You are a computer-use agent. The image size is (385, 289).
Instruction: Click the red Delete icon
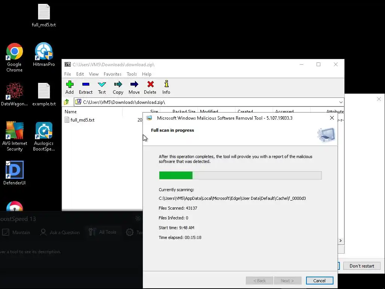[150, 87]
